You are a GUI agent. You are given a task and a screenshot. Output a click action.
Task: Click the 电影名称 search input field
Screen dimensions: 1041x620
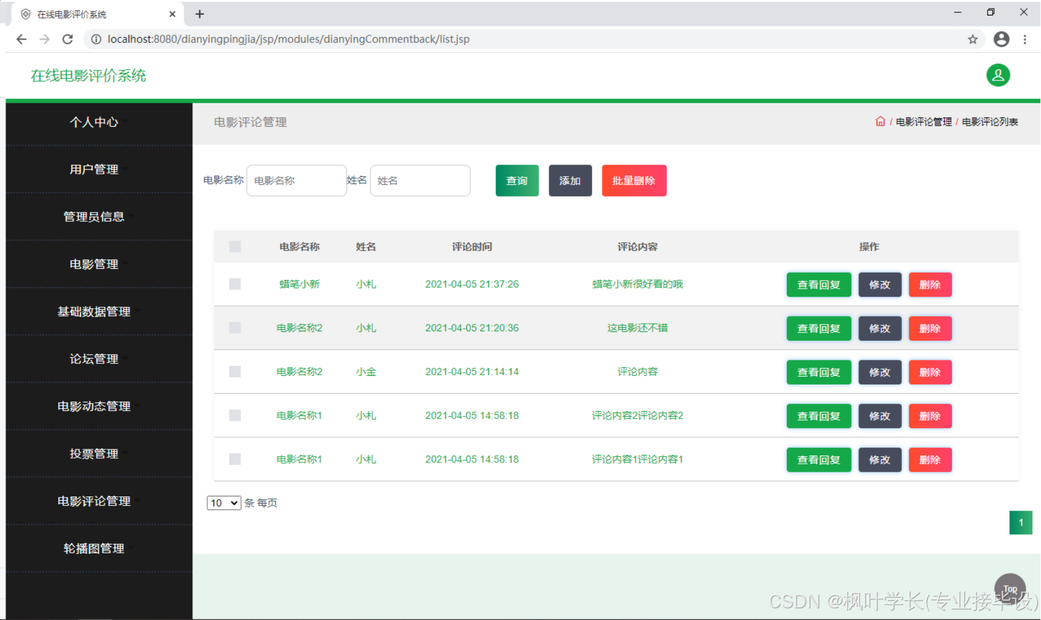[x=296, y=180]
